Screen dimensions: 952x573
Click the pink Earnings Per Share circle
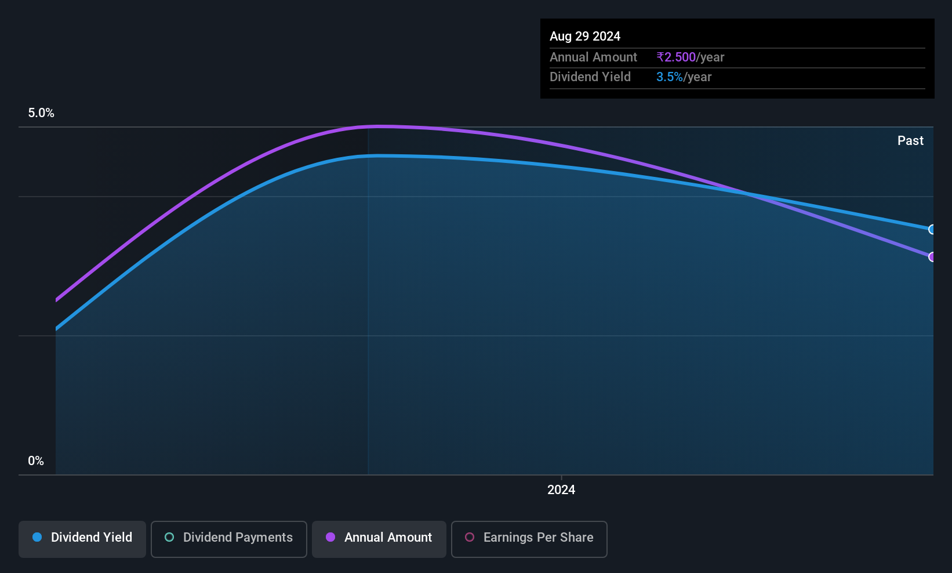click(470, 537)
